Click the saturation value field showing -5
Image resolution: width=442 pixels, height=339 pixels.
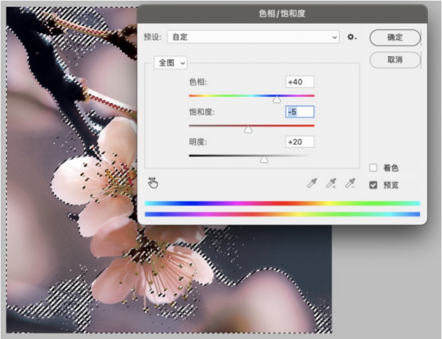coord(299,112)
